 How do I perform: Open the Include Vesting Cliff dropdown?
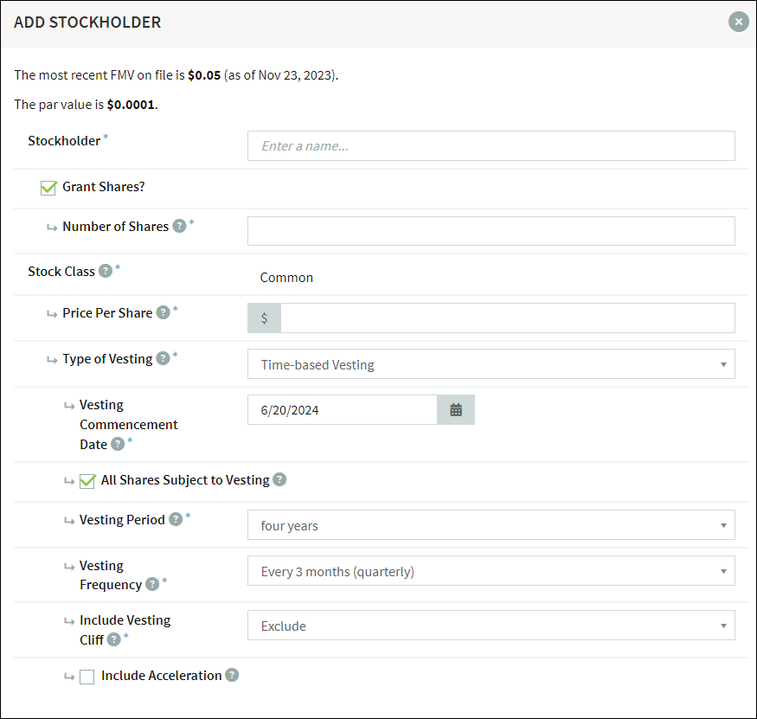point(491,626)
